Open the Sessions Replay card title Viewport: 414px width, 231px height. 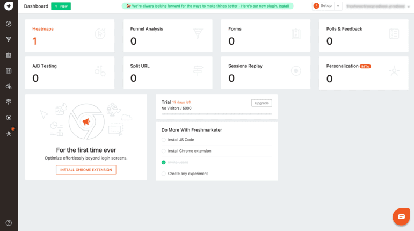click(245, 66)
